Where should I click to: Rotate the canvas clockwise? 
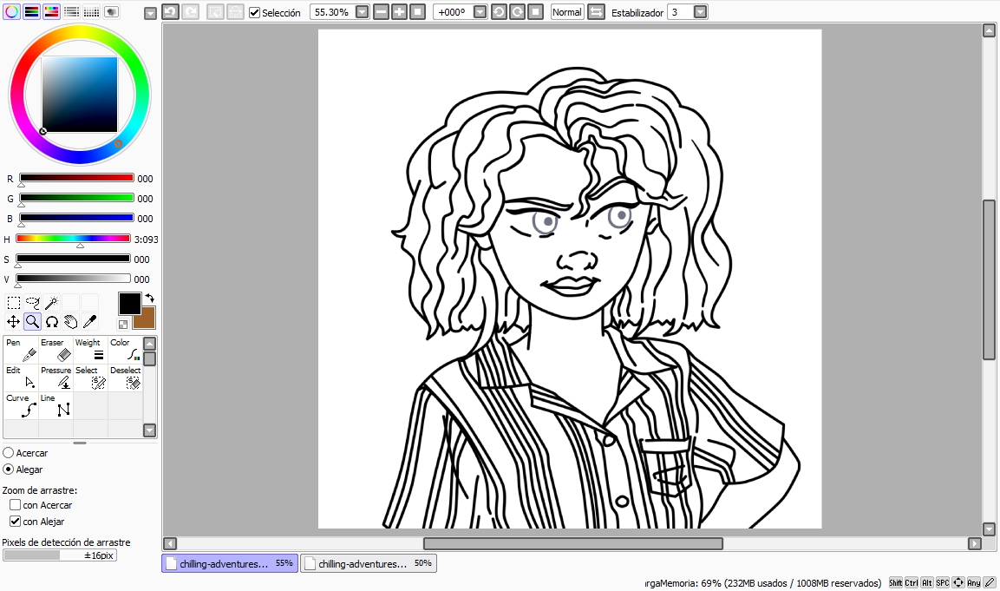click(x=517, y=11)
